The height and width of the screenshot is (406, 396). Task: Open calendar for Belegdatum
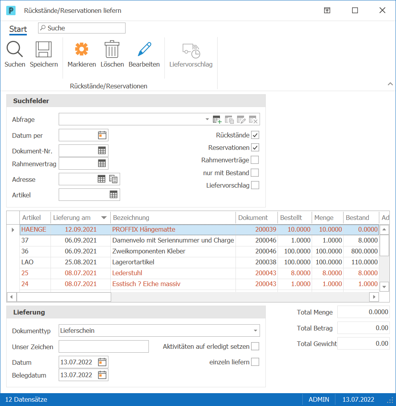102,375
